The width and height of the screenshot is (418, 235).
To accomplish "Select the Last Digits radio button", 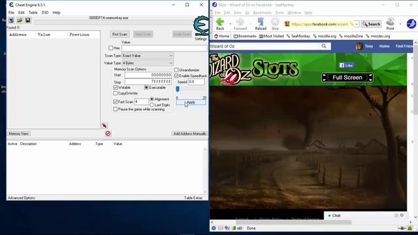I will coord(152,105).
